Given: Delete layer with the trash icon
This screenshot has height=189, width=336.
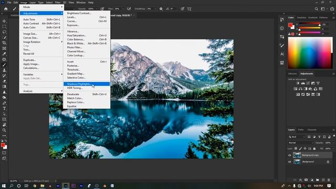Looking at the screenshot, I should pos(329,180).
